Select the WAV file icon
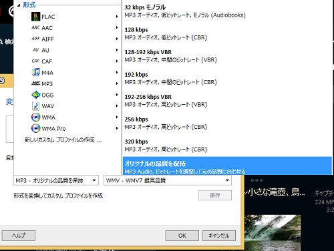The image size is (334, 251). coord(35,106)
